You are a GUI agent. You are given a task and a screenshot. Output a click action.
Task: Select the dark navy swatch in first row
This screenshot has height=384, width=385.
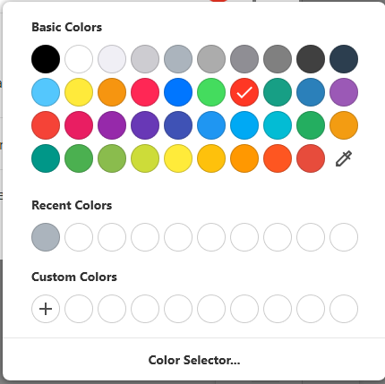(344, 59)
